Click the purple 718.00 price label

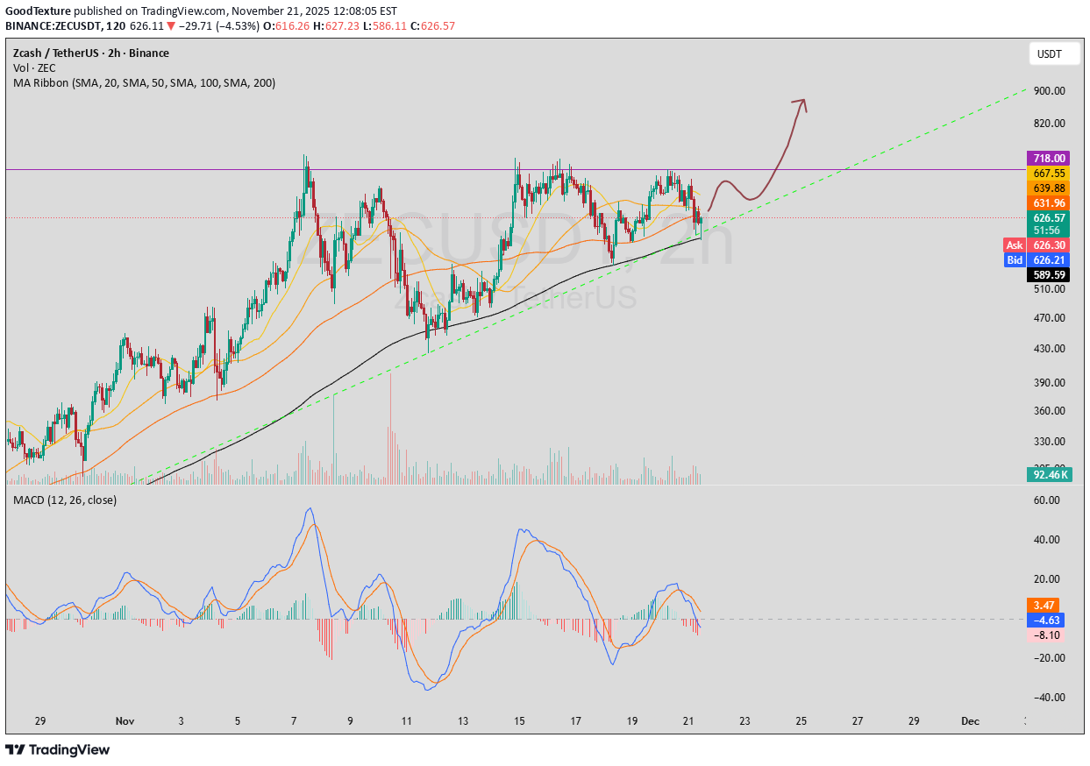coord(1049,158)
